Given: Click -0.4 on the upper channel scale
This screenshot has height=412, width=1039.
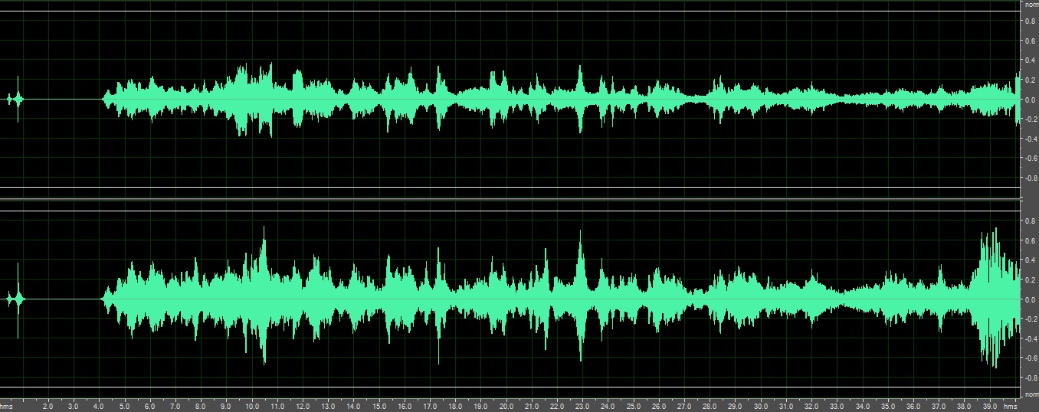Looking at the screenshot, I should (1031, 139).
